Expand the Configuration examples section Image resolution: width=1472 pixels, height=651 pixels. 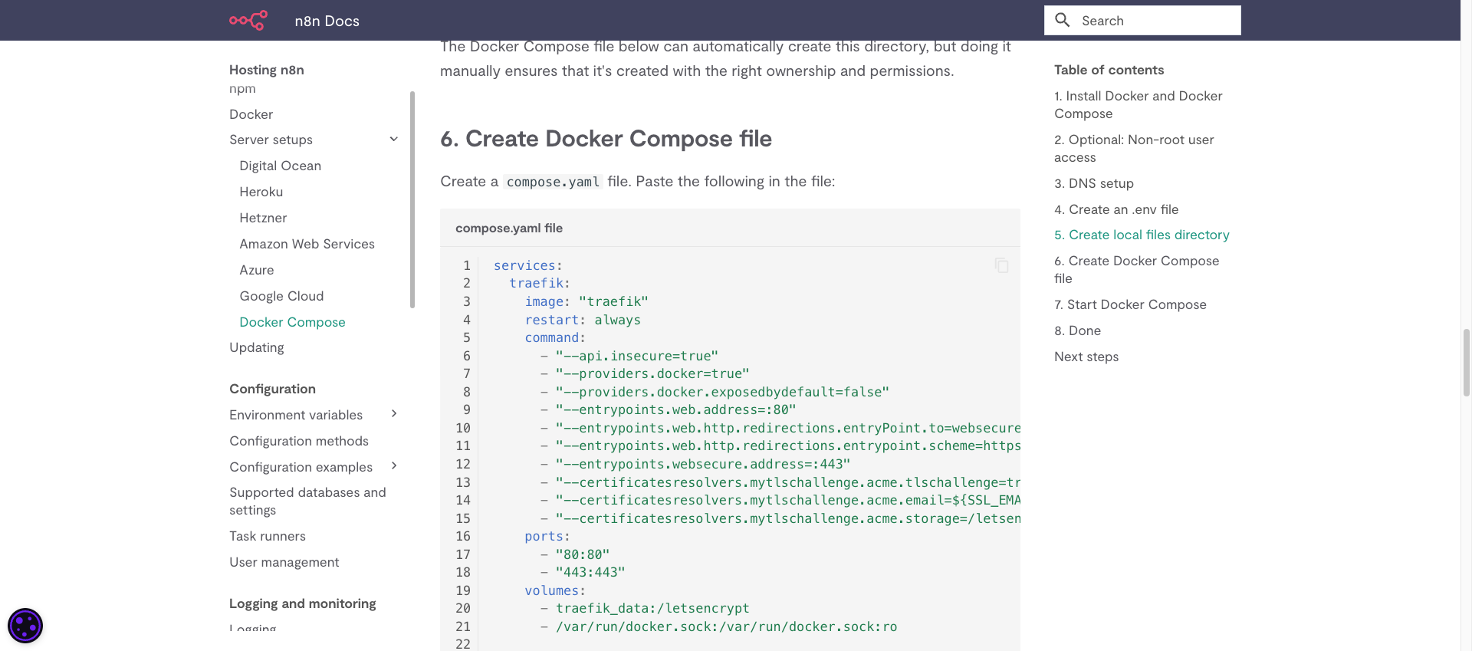pos(394,466)
